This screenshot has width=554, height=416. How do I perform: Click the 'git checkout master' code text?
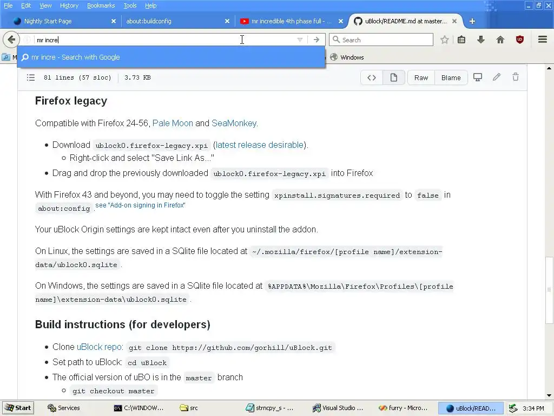[114, 391]
